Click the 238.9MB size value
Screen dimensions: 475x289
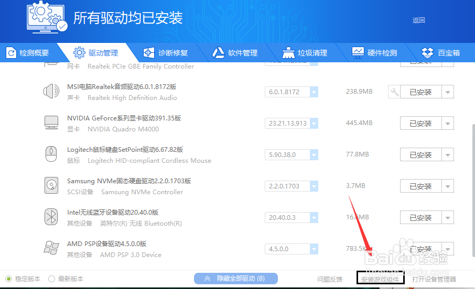(x=359, y=92)
